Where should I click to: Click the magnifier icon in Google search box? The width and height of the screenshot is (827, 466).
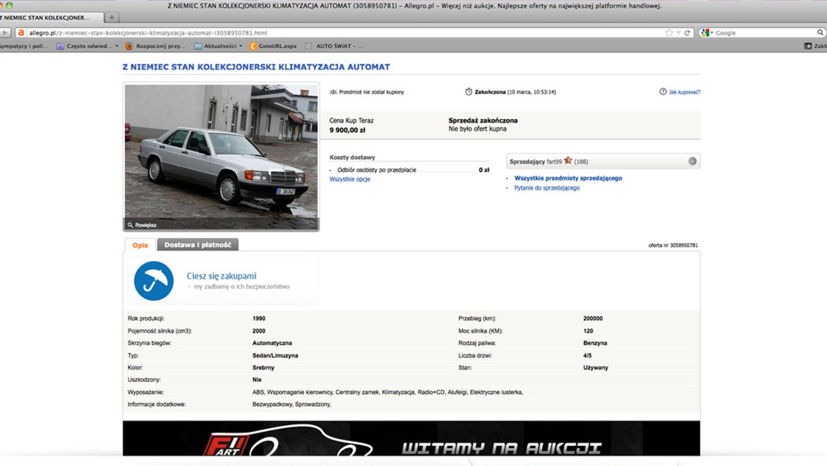click(x=820, y=33)
